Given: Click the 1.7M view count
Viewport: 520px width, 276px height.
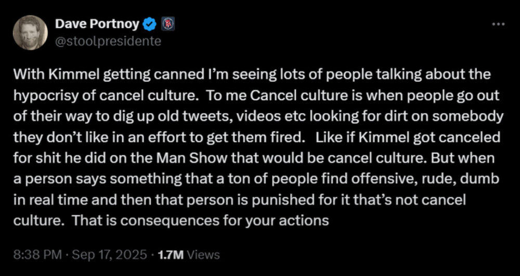Looking at the screenshot, I should [172, 255].
